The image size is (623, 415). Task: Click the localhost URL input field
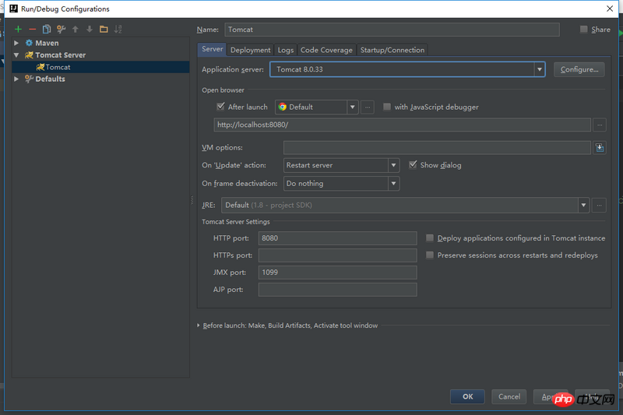coord(402,125)
